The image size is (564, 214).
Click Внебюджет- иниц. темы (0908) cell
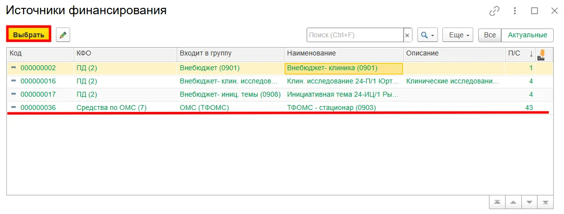(230, 94)
